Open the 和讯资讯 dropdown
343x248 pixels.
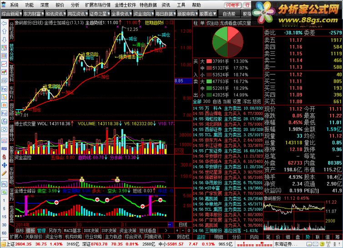pos(55,14)
